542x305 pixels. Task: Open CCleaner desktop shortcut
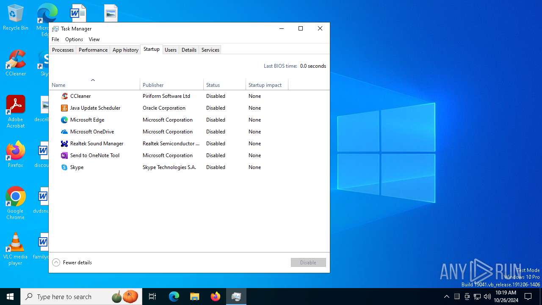16,63
